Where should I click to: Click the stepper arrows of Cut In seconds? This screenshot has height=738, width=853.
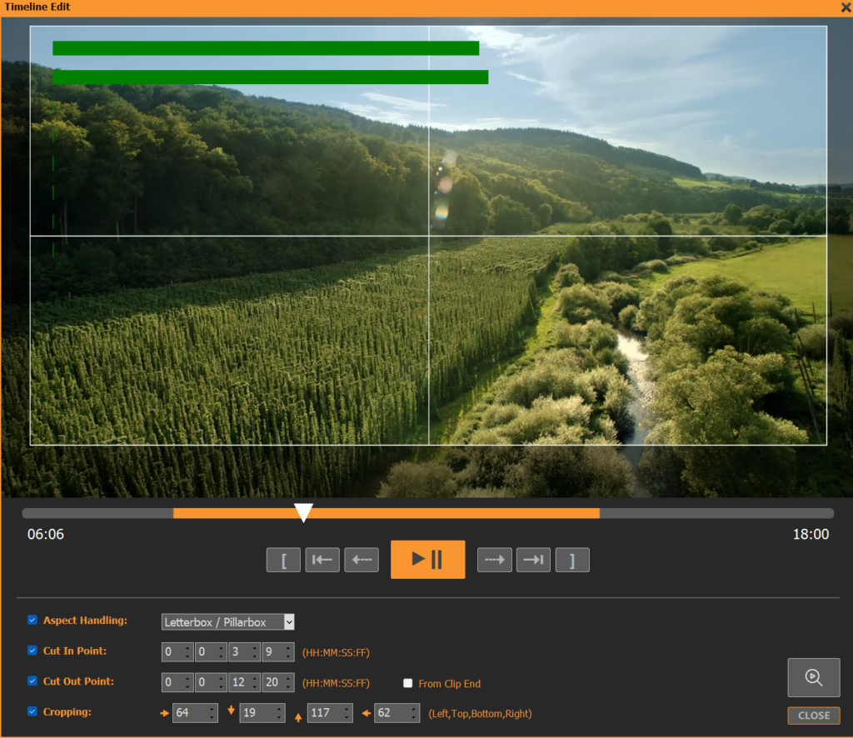tap(255, 651)
